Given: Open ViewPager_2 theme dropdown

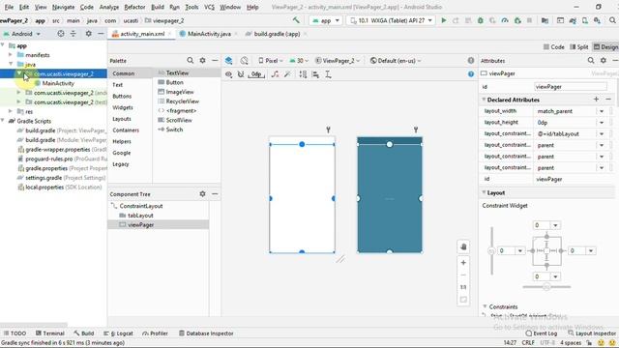Looking at the screenshot, I should 338,61.
